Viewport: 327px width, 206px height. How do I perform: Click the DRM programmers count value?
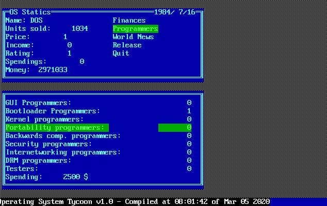(189, 160)
